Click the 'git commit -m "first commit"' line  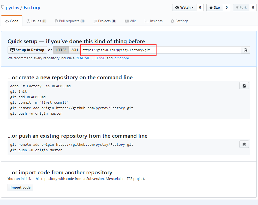pos(39,103)
